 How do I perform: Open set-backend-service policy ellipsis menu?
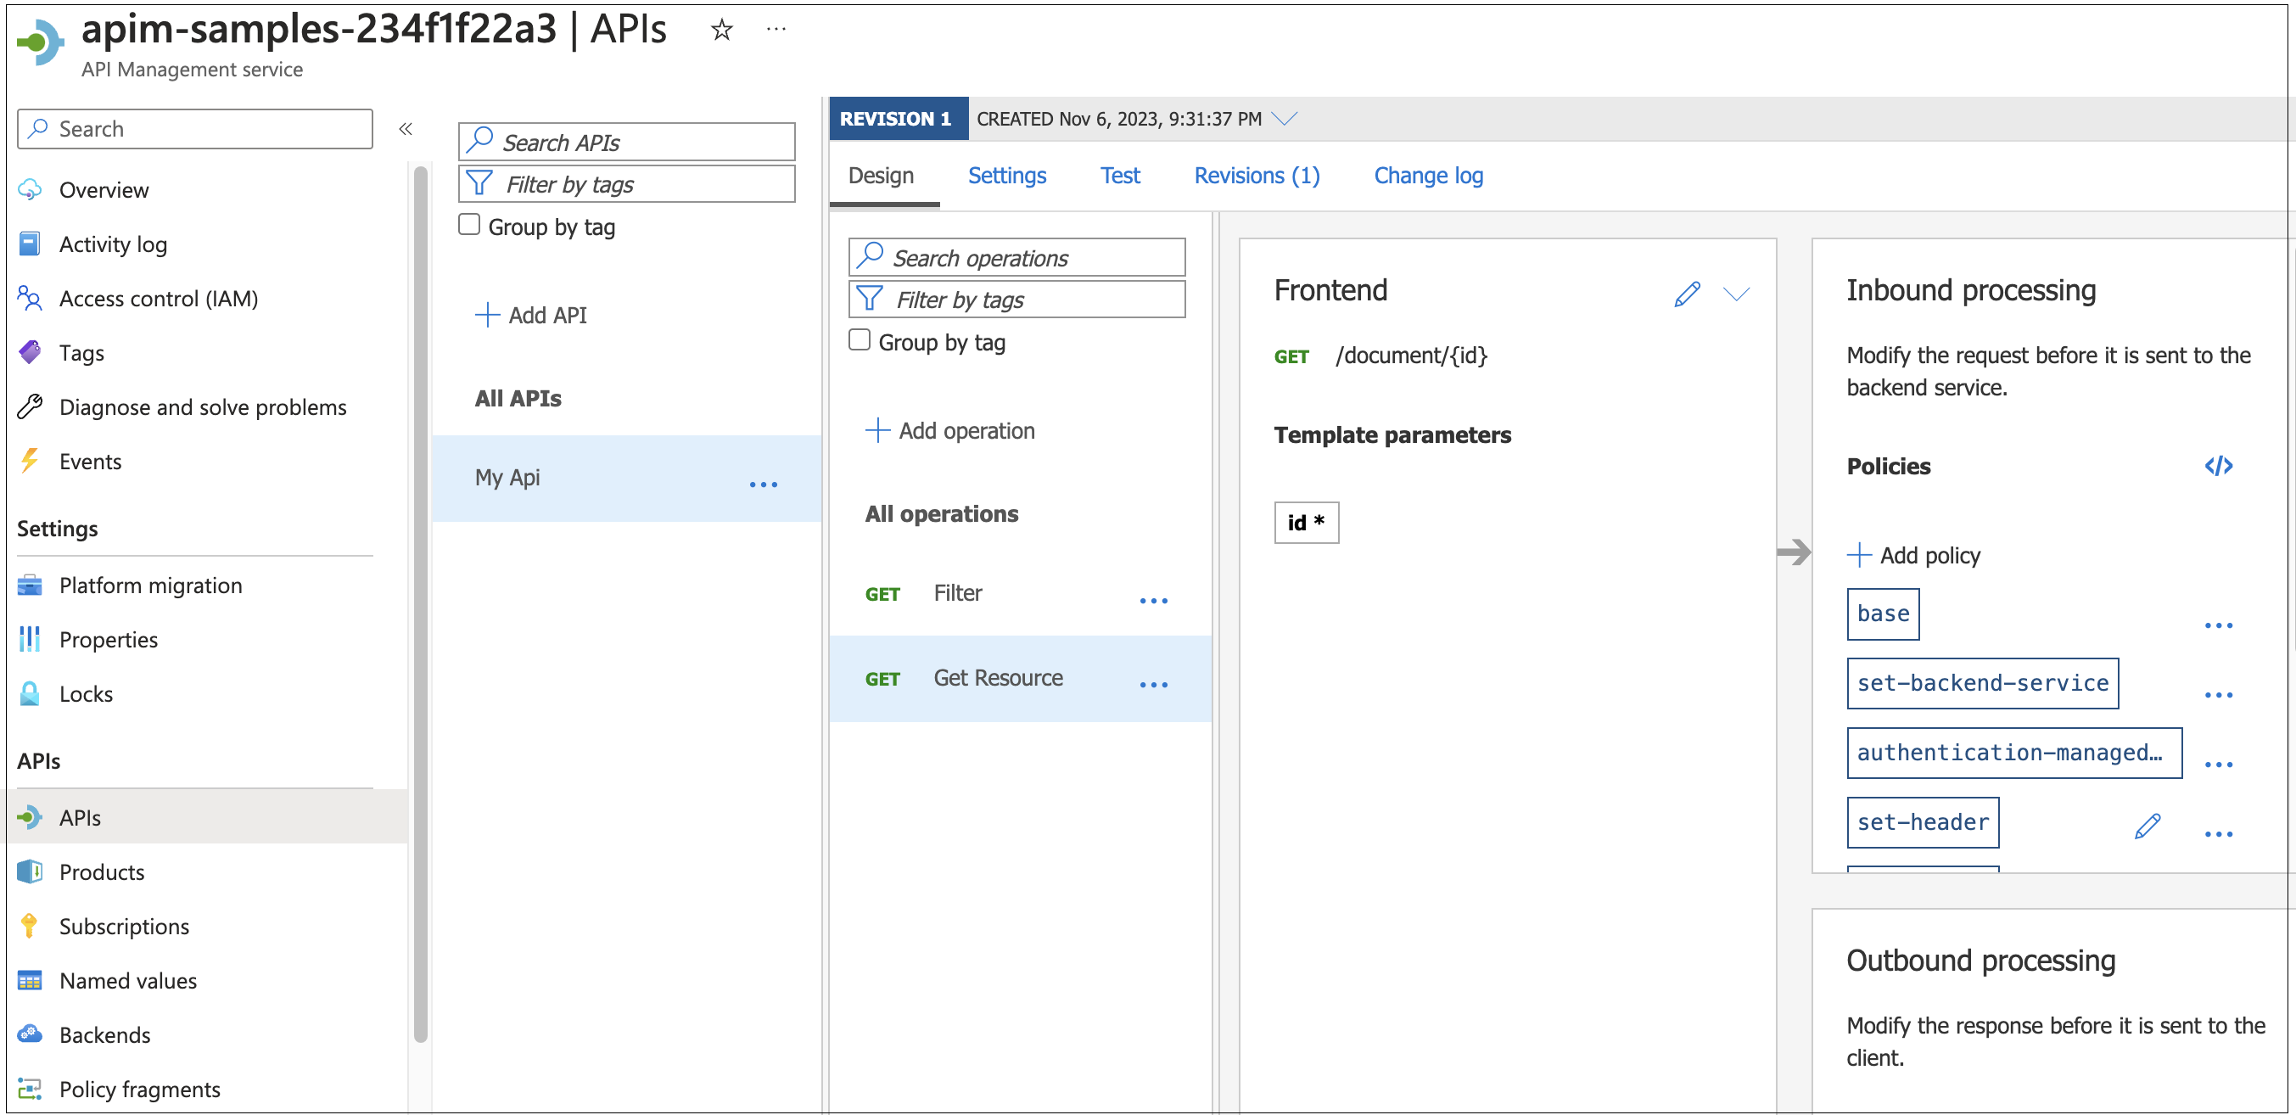[2218, 695]
